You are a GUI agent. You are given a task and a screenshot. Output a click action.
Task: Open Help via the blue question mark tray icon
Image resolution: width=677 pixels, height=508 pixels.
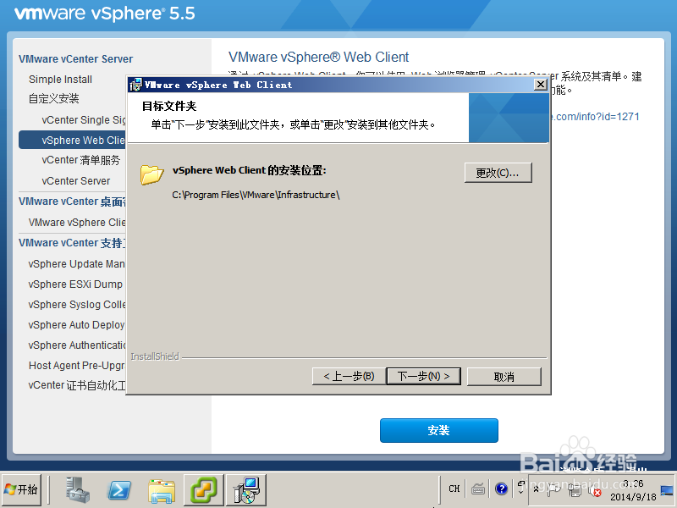point(500,489)
